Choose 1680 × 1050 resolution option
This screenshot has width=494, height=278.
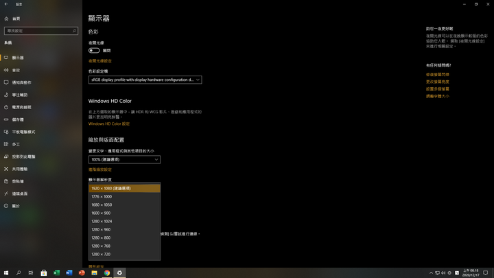124,205
